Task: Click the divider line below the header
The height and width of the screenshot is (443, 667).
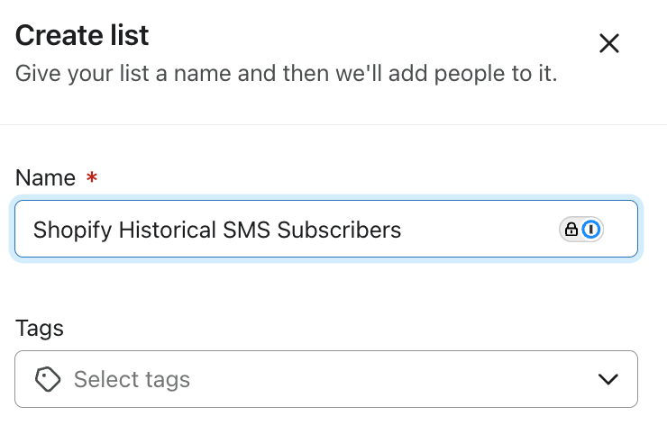Action: pos(333,124)
